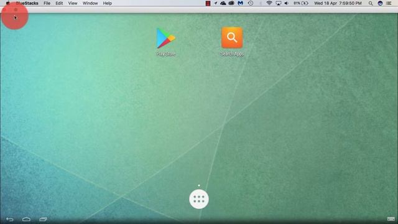Viewport: 398px width, 224px height.
Task: Open the BlueStacks application menu
Action: click(x=27, y=3)
